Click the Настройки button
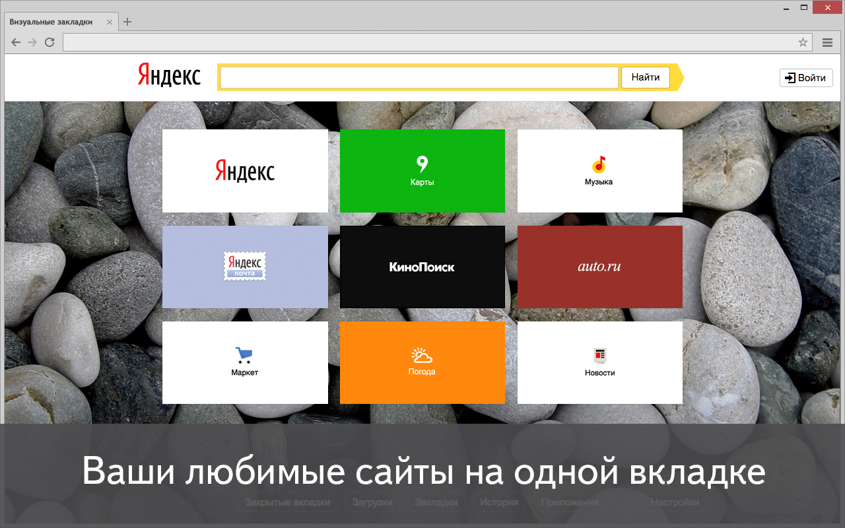The image size is (845, 528). coord(675,502)
